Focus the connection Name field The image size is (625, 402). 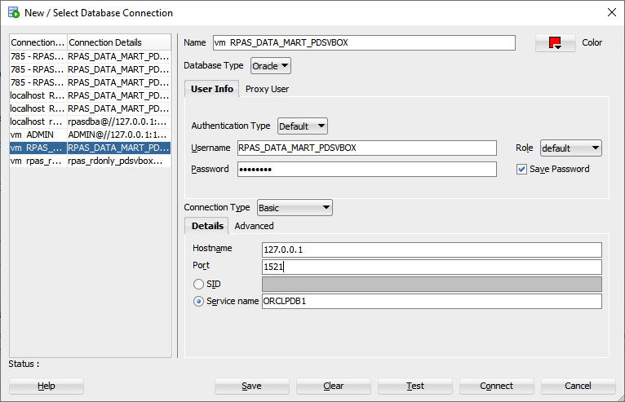[364, 42]
